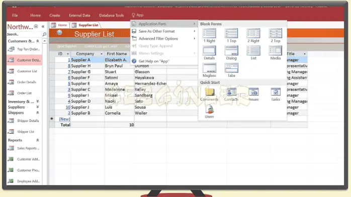This screenshot has width=351, height=197.
Task: Select the 1 Top blank form
Action: 231,35
